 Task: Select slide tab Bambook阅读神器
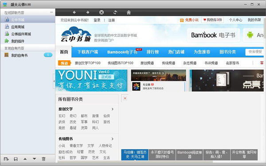click(x=189, y=154)
